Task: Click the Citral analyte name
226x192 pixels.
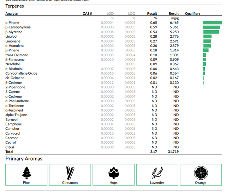Action: pos(10,147)
